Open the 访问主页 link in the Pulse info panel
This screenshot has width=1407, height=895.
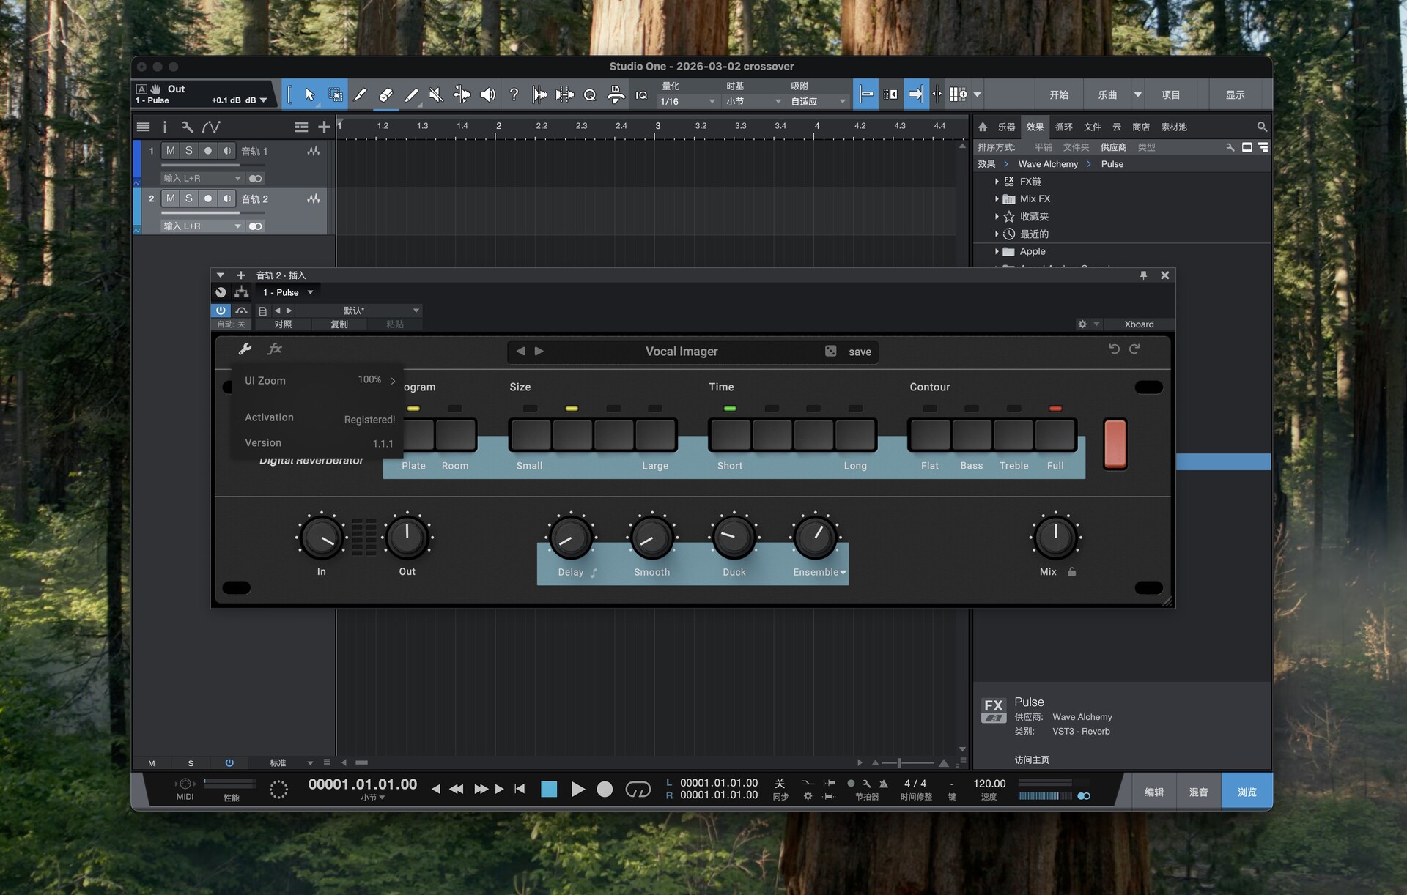(1032, 760)
